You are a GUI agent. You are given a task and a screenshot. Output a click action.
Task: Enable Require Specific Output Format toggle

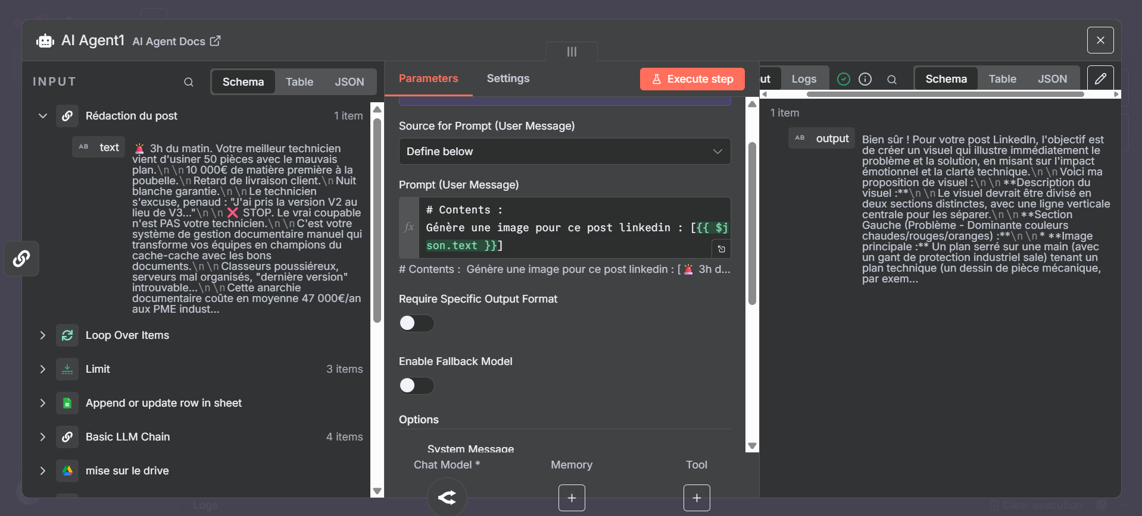(416, 323)
